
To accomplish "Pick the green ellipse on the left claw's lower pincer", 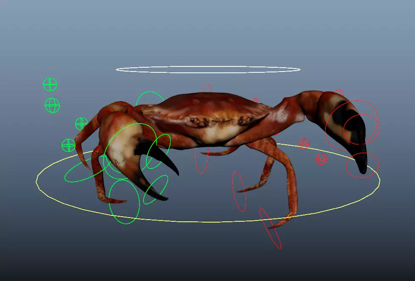I will pyautogui.click(x=156, y=190).
